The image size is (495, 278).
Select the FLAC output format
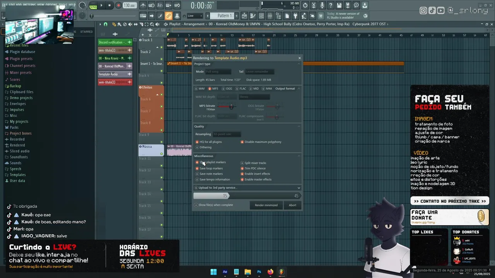241,88
